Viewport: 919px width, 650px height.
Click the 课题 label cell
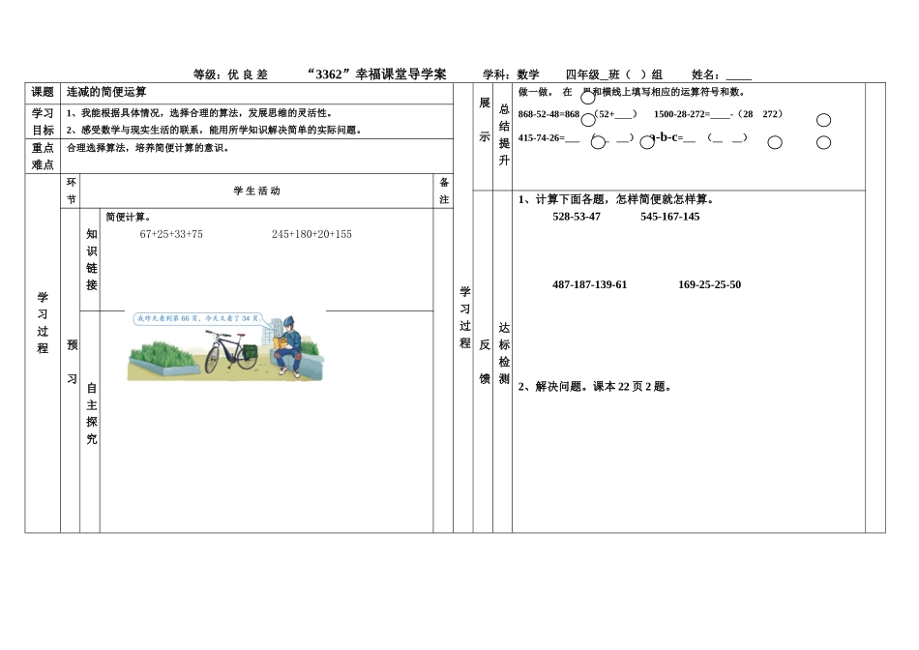(x=43, y=92)
